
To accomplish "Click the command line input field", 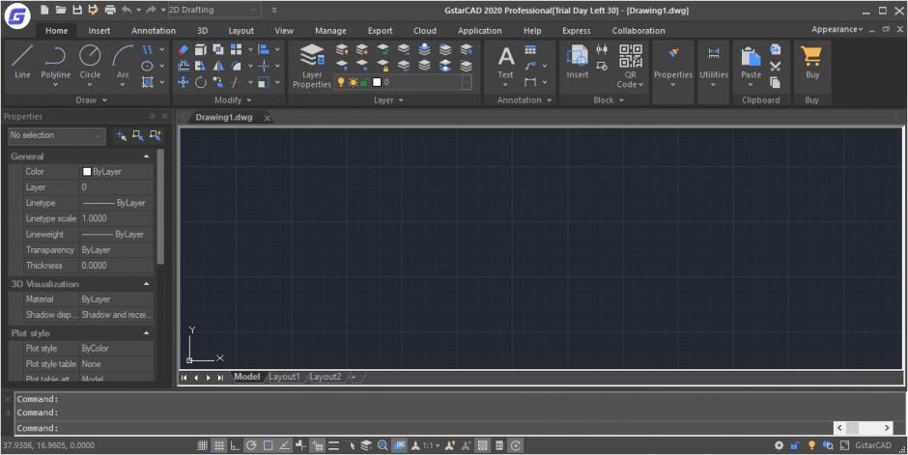I will 424,428.
